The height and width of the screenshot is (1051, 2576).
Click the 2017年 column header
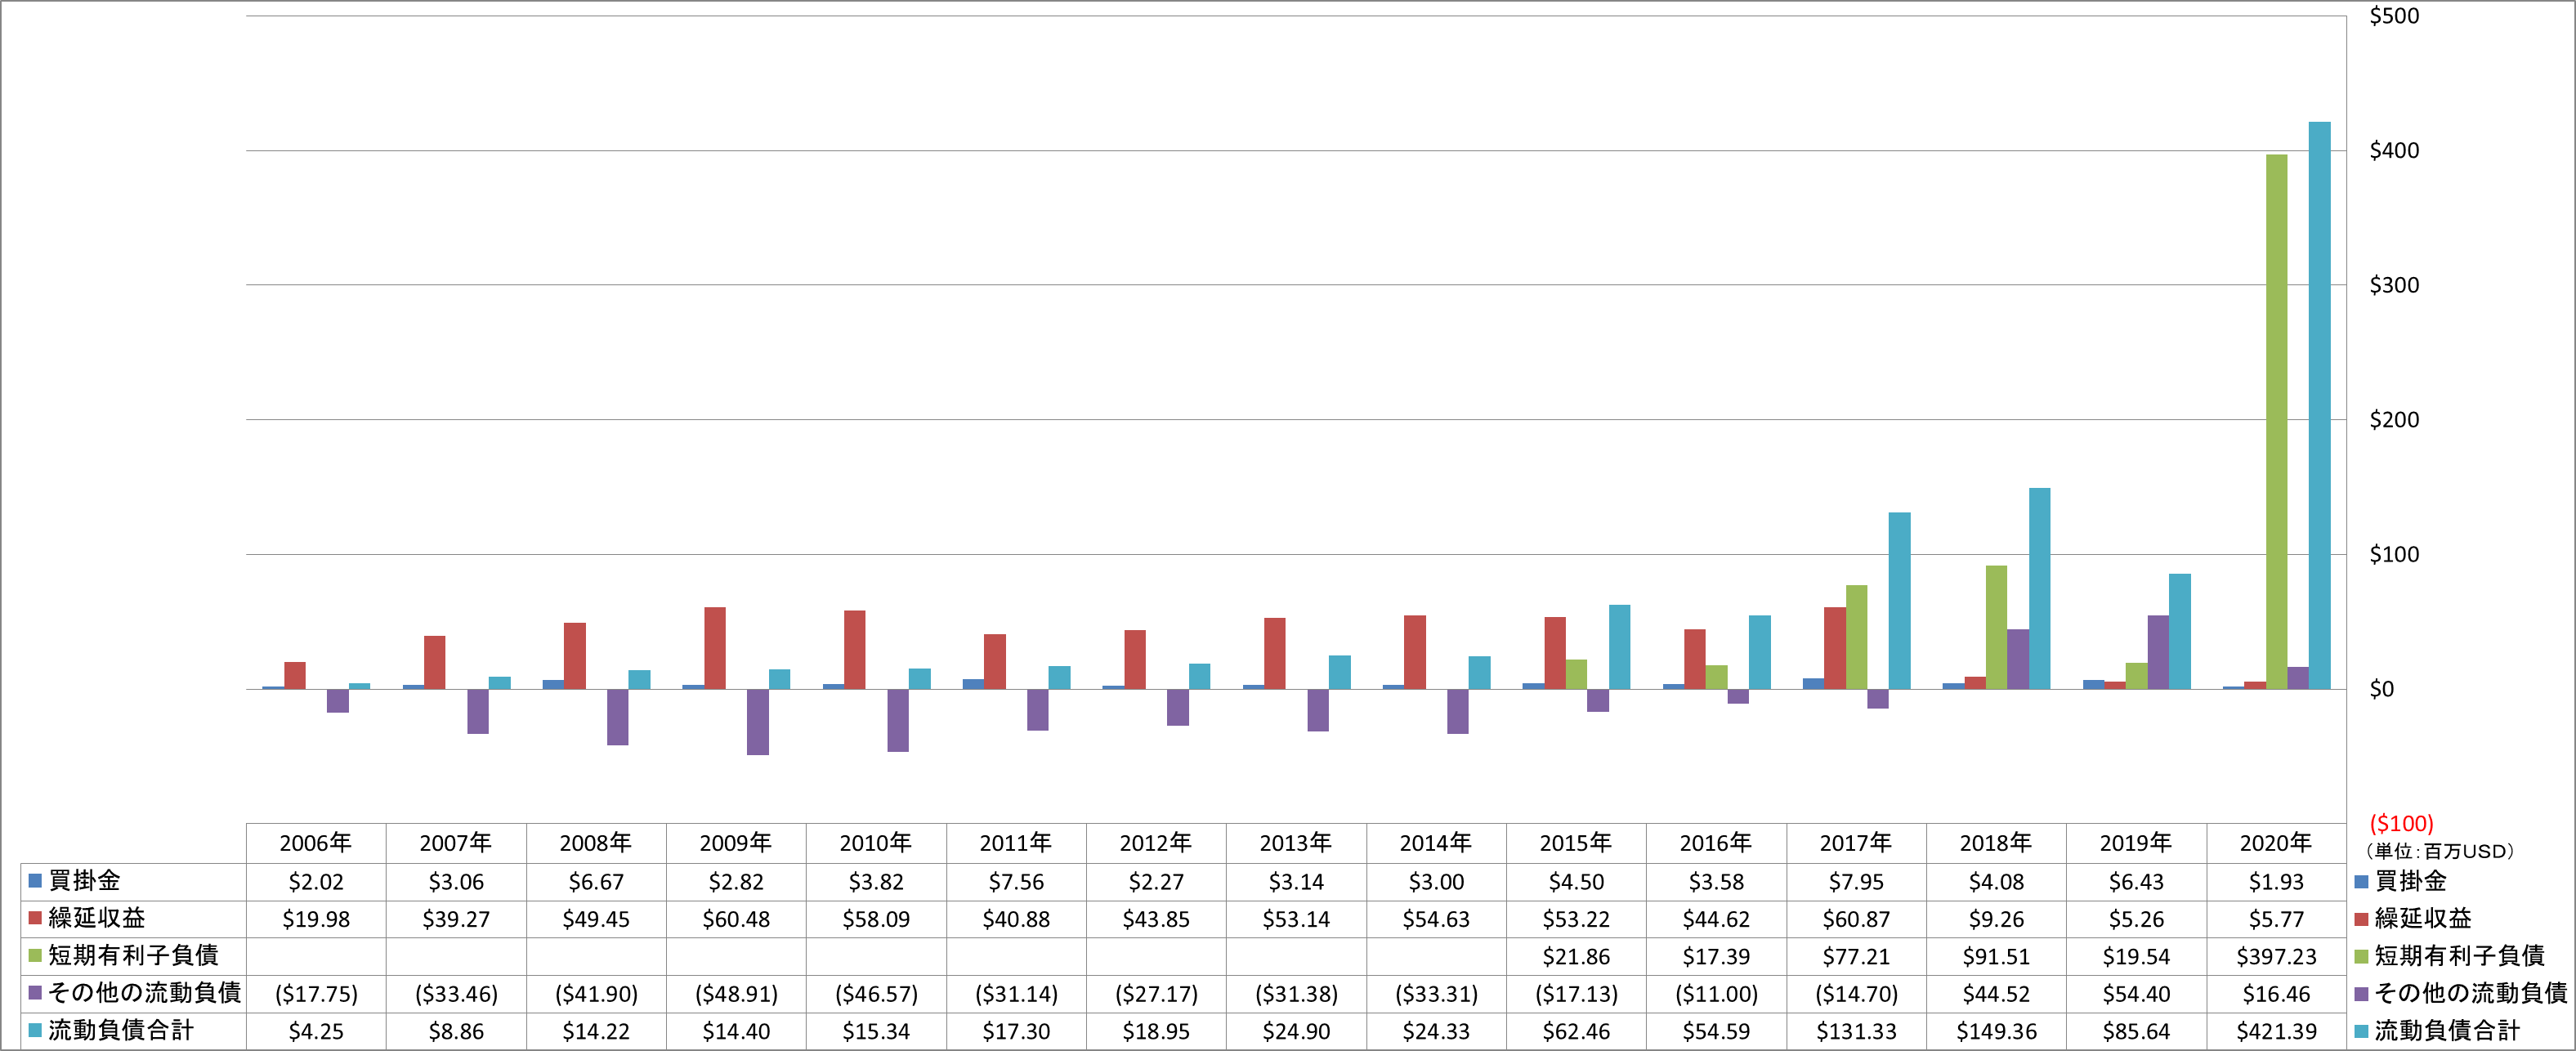tap(1856, 843)
